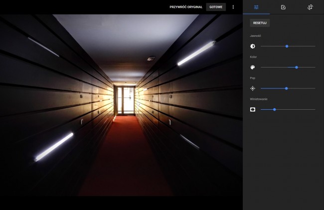This screenshot has width=324, height=210.
Task: Click the Pop effect icon
Action: [253, 88]
